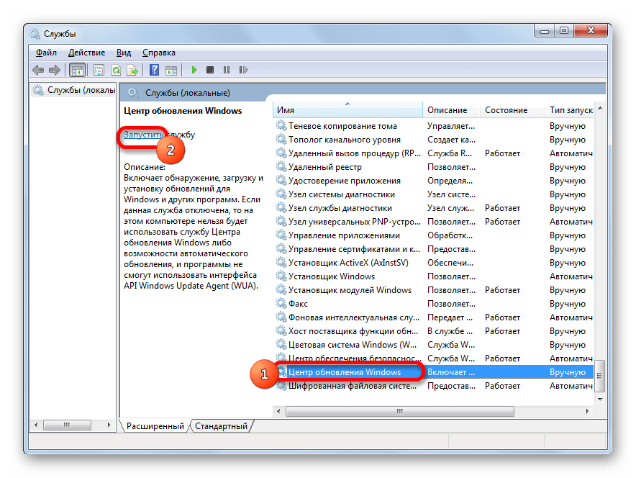636x478 pixels.
Task: Open the Файл menu
Action: point(46,53)
